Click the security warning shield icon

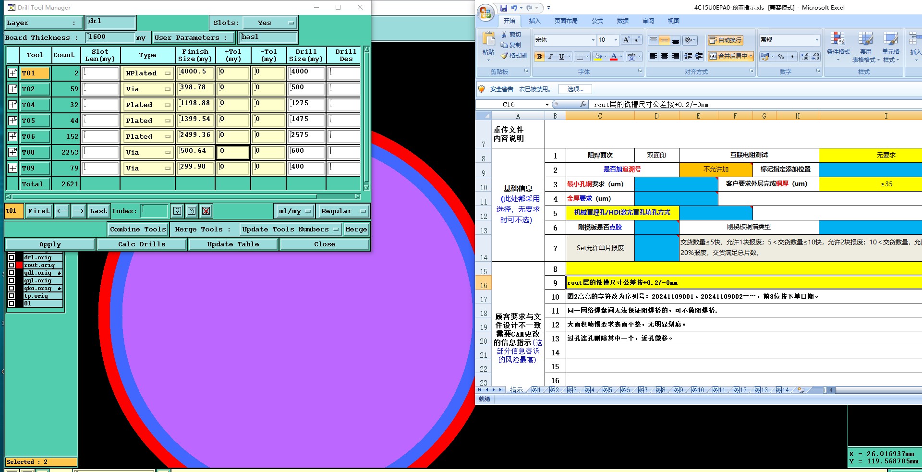482,89
